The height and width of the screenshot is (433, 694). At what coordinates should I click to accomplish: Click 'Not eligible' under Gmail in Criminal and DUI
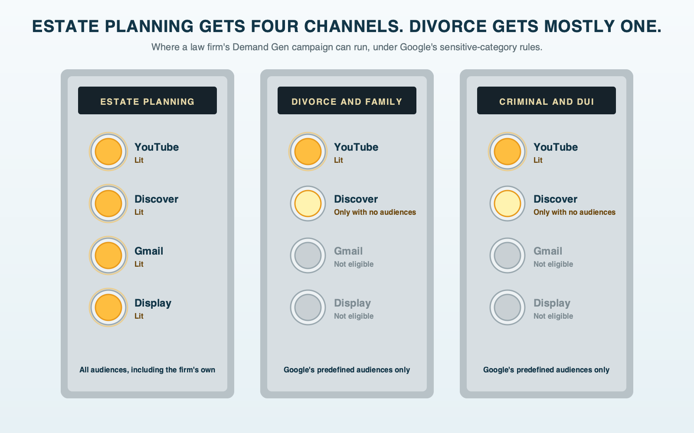[553, 264]
